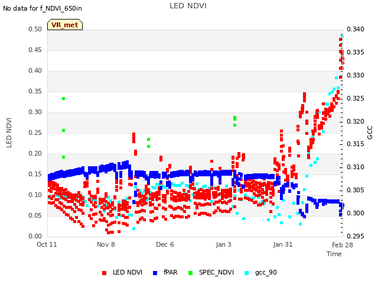Click the 0.10 left axis value
Image resolution: width=378 pixels, height=284 pixels.
(x=35, y=195)
